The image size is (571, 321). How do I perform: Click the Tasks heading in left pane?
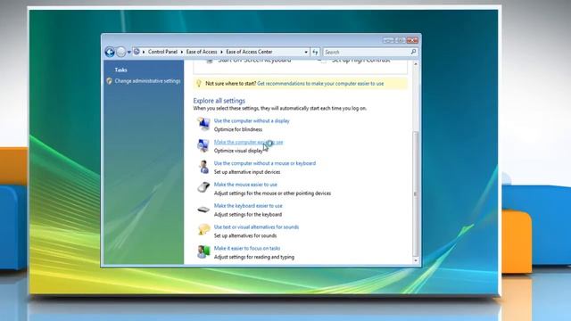pos(121,70)
